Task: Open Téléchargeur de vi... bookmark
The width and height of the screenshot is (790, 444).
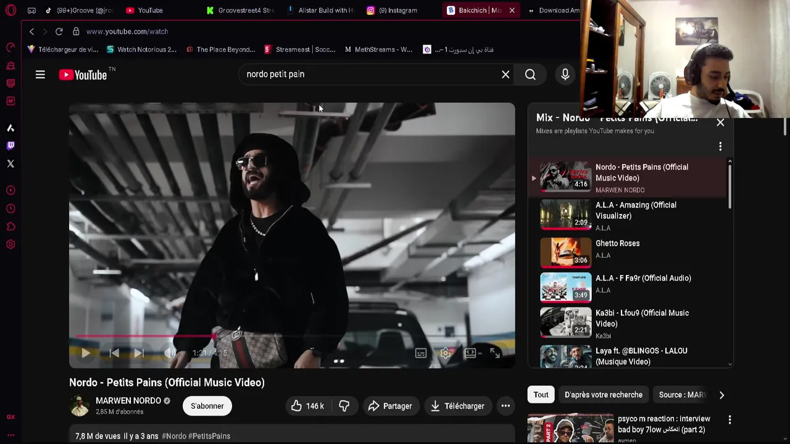Action: 63,49
